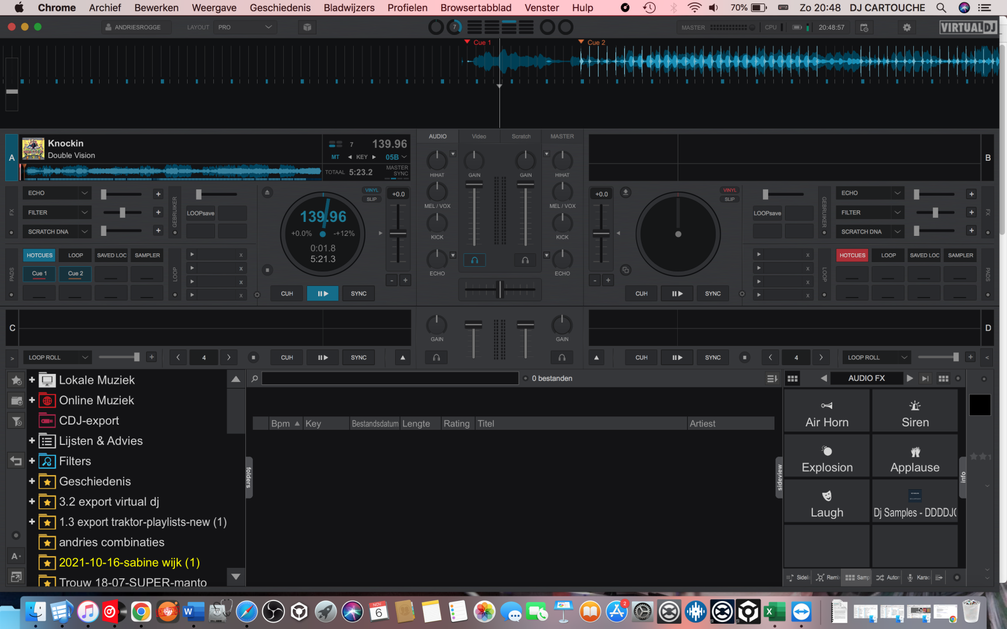1007x629 pixels.
Task: Open the LAYOUT PRO dropdown
Action: click(245, 27)
